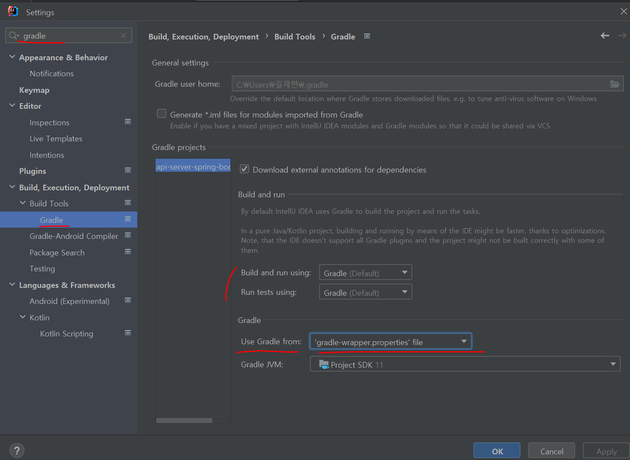Open Gradle JVM dropdown
The image size is (630, 460).
pos(465,364)
